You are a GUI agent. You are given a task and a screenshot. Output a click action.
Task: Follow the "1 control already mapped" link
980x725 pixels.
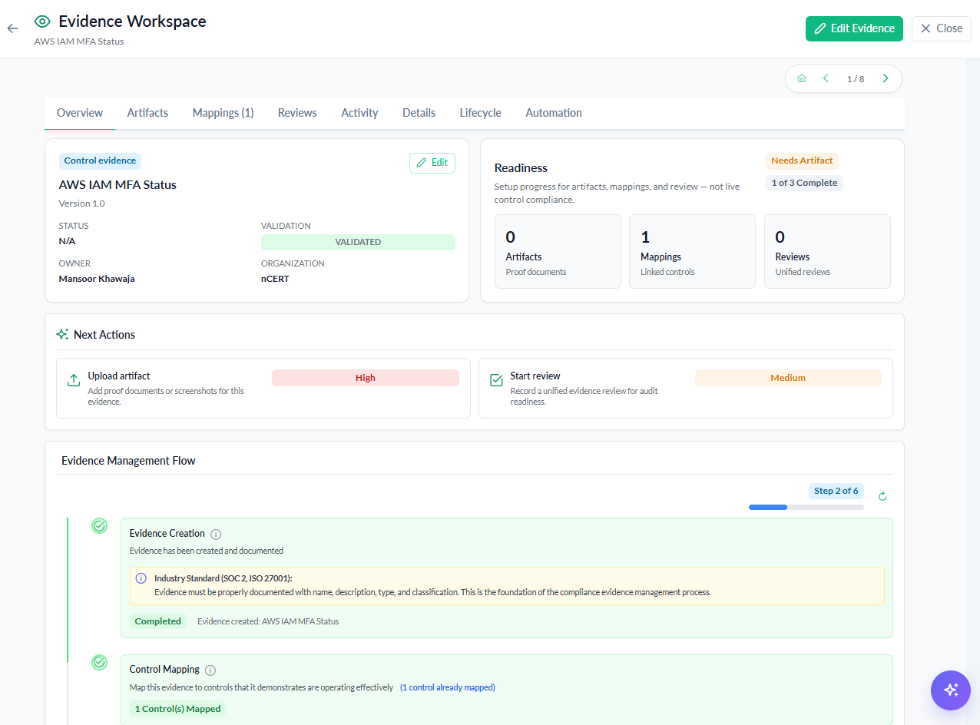pyautogui.click(x=448, y=687)
